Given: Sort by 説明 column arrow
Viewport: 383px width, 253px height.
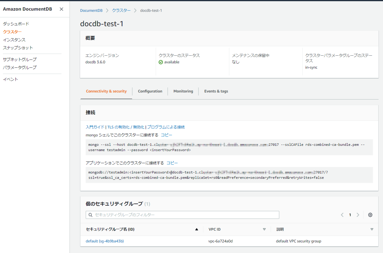Looking at the screenshot, I should point(372,229).
